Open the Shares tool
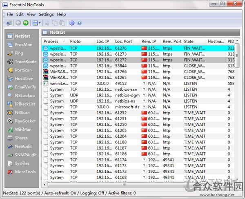The width and height of the screenshot is (245, 199). (x=18, y=138)
